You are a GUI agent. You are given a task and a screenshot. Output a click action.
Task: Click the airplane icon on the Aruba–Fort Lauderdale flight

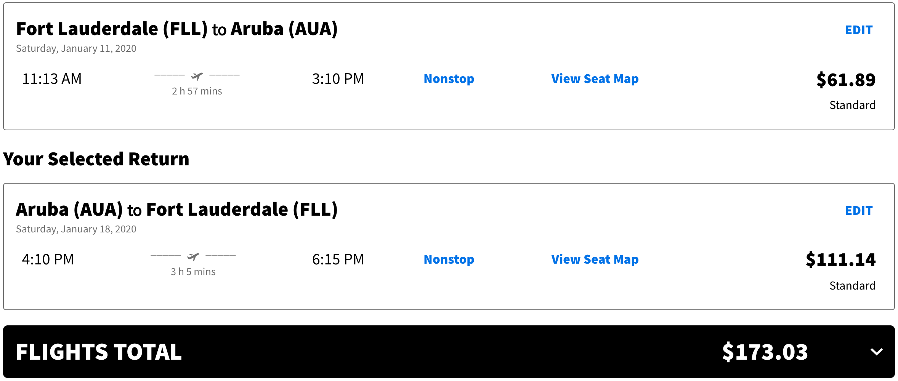[193, 257]
